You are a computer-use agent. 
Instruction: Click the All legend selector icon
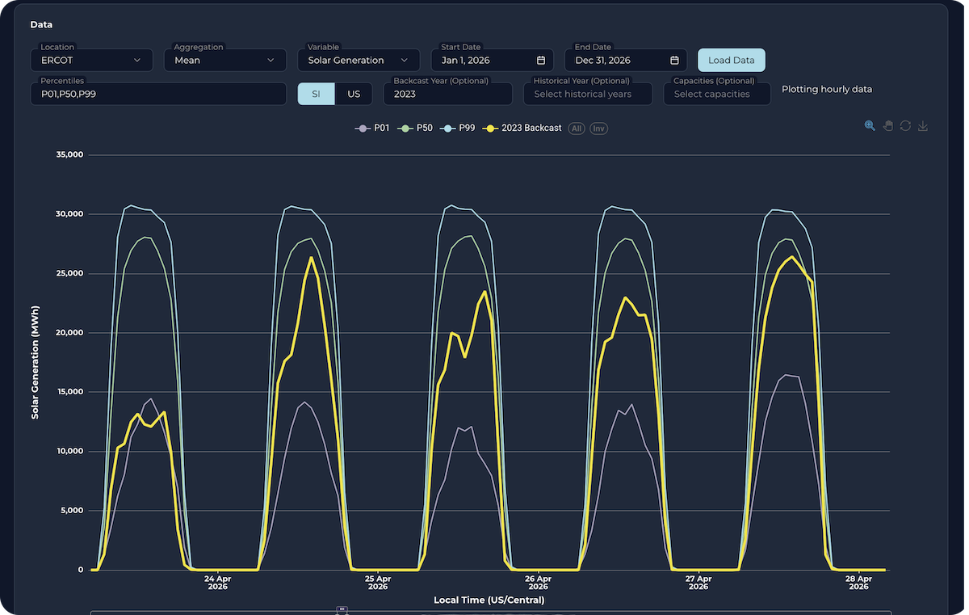coord(577,128)
